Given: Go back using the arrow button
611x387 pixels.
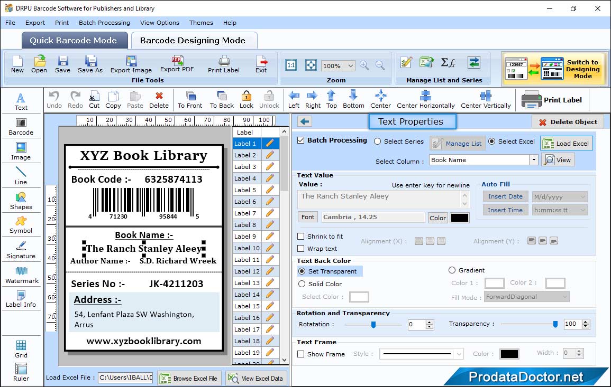Looking at the screenshot, I should [x=305, y=122].
